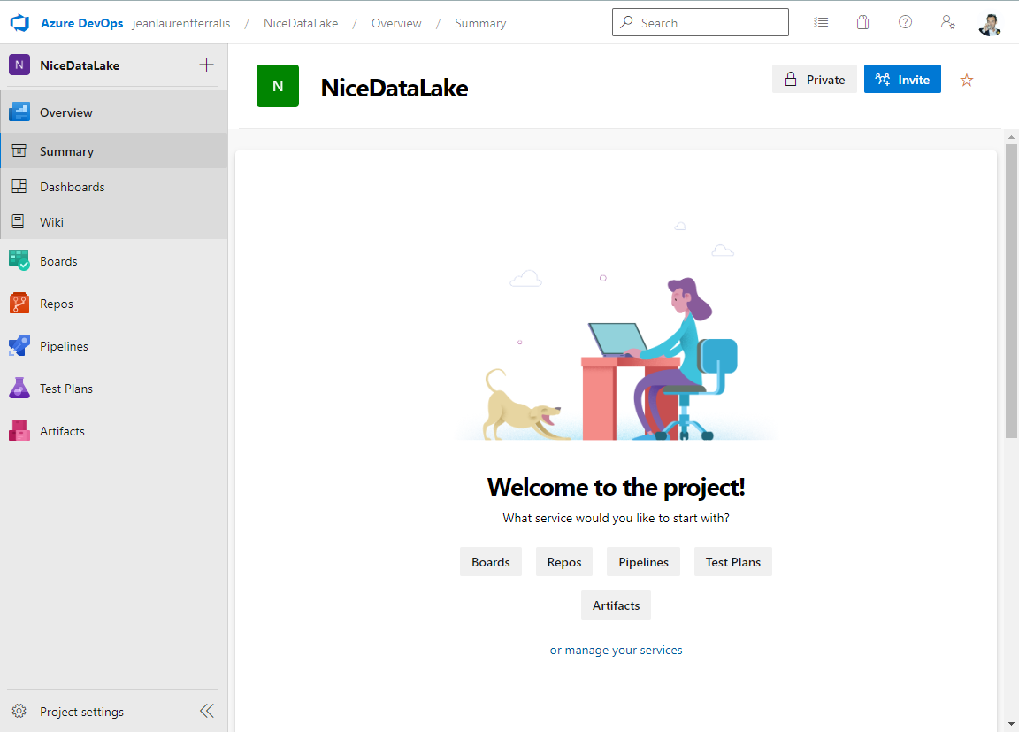Click the Azure DevOps text link
Image resolution: width=1019 pixels, height=732 pixels.
coord(82,23)
